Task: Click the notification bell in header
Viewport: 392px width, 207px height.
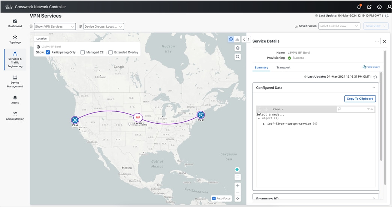Action: pyautogui.click(x=359, y=7)
